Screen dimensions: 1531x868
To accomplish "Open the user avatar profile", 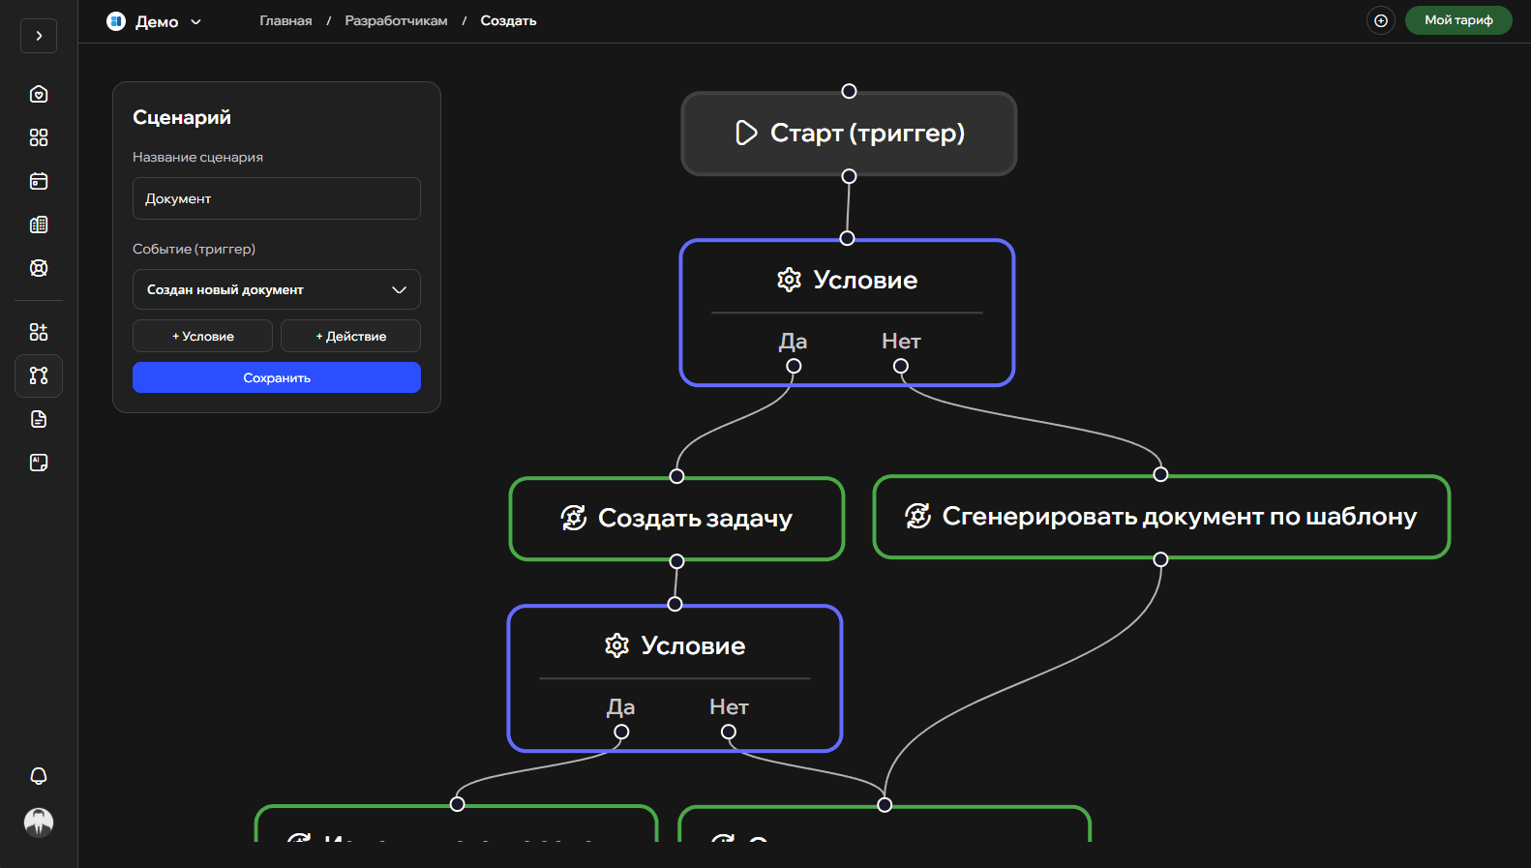I will (x=39, y=823).
